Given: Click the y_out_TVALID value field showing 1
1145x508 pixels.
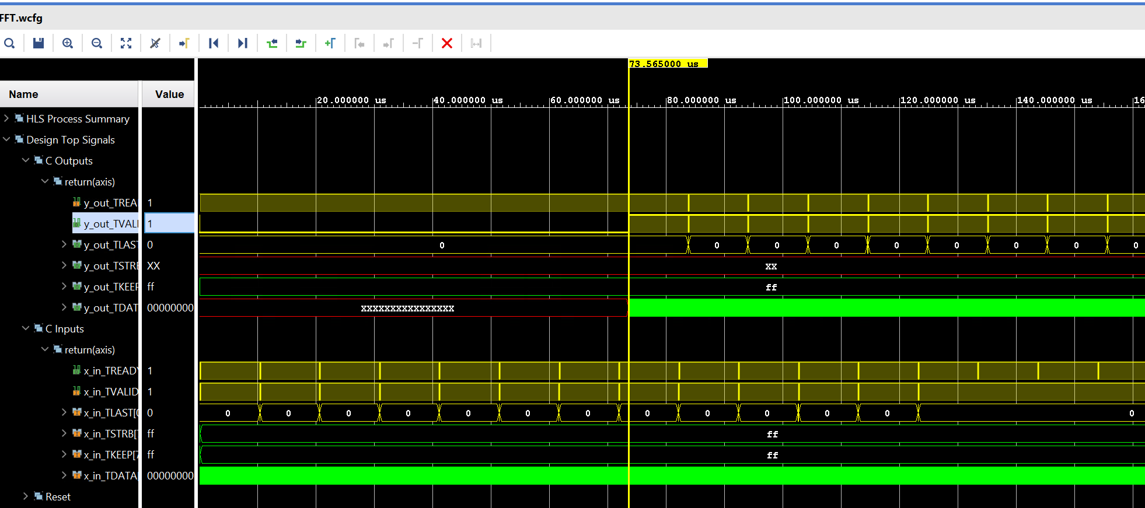Looking at the screenshot, I should click(x=169, y=223).
